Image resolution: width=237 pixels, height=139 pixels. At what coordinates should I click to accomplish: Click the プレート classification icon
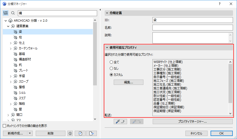pyautogui.click(x=15, y=71)
